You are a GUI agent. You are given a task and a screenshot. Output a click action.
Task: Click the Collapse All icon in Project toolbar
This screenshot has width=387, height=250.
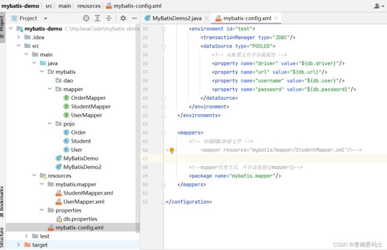(108, 18)
